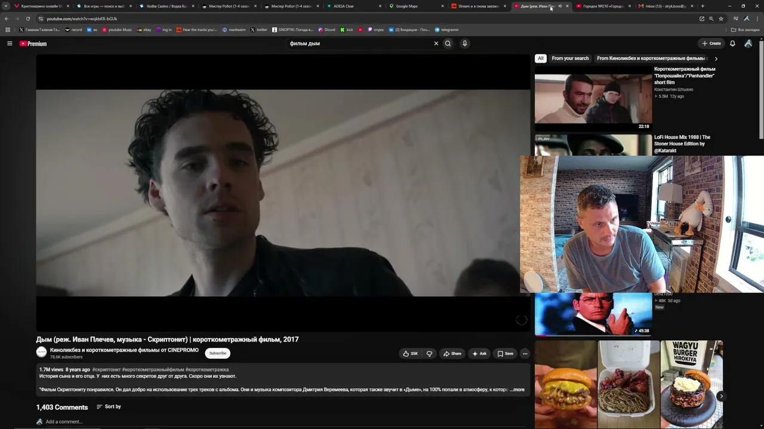Open the youtube Music bookmark
The height and width of the screenshot is (429, 764).
pos(117,30)
